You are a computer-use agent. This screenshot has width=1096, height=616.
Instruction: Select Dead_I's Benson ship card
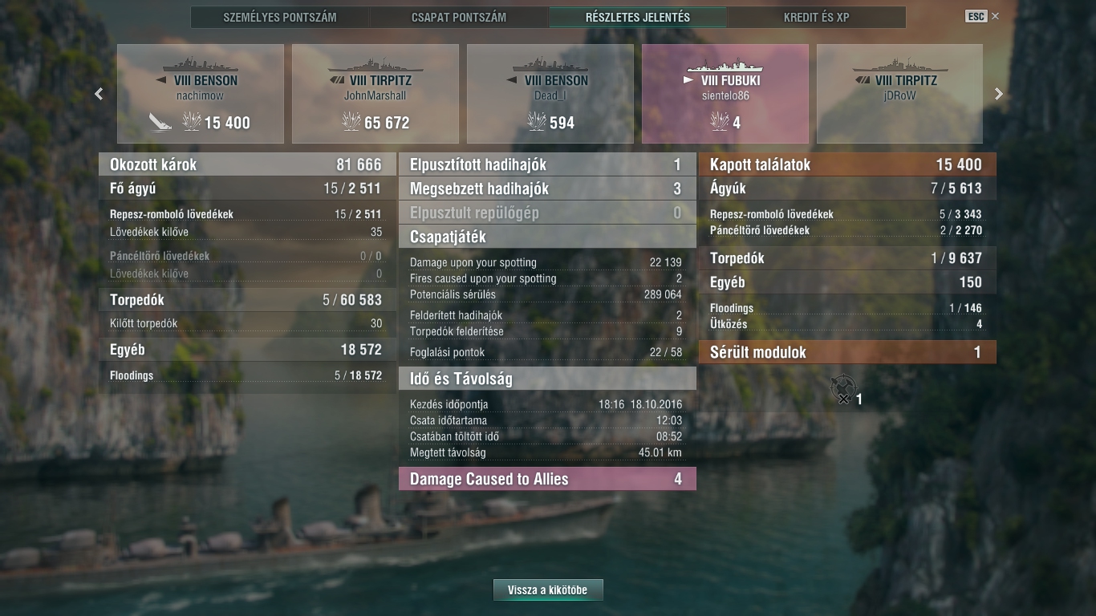point(550,94)
